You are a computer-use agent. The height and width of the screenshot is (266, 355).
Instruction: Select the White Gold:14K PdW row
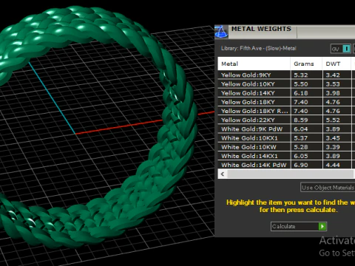[286, 165]
